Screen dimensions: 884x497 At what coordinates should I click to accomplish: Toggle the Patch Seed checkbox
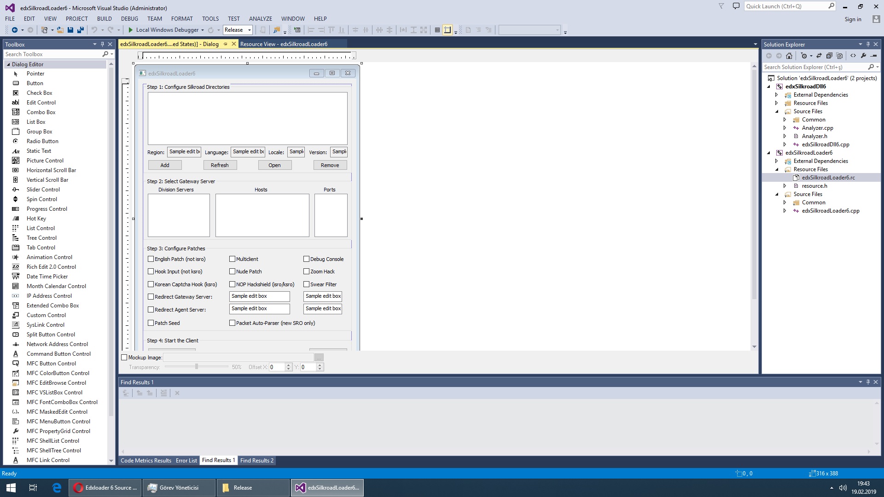[151, 323]
